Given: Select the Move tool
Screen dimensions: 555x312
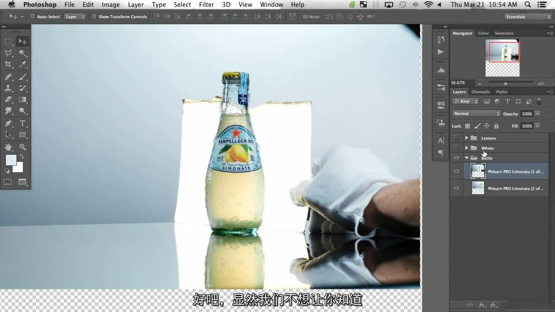Looking at the screenshot, I should tap(22, 41).
